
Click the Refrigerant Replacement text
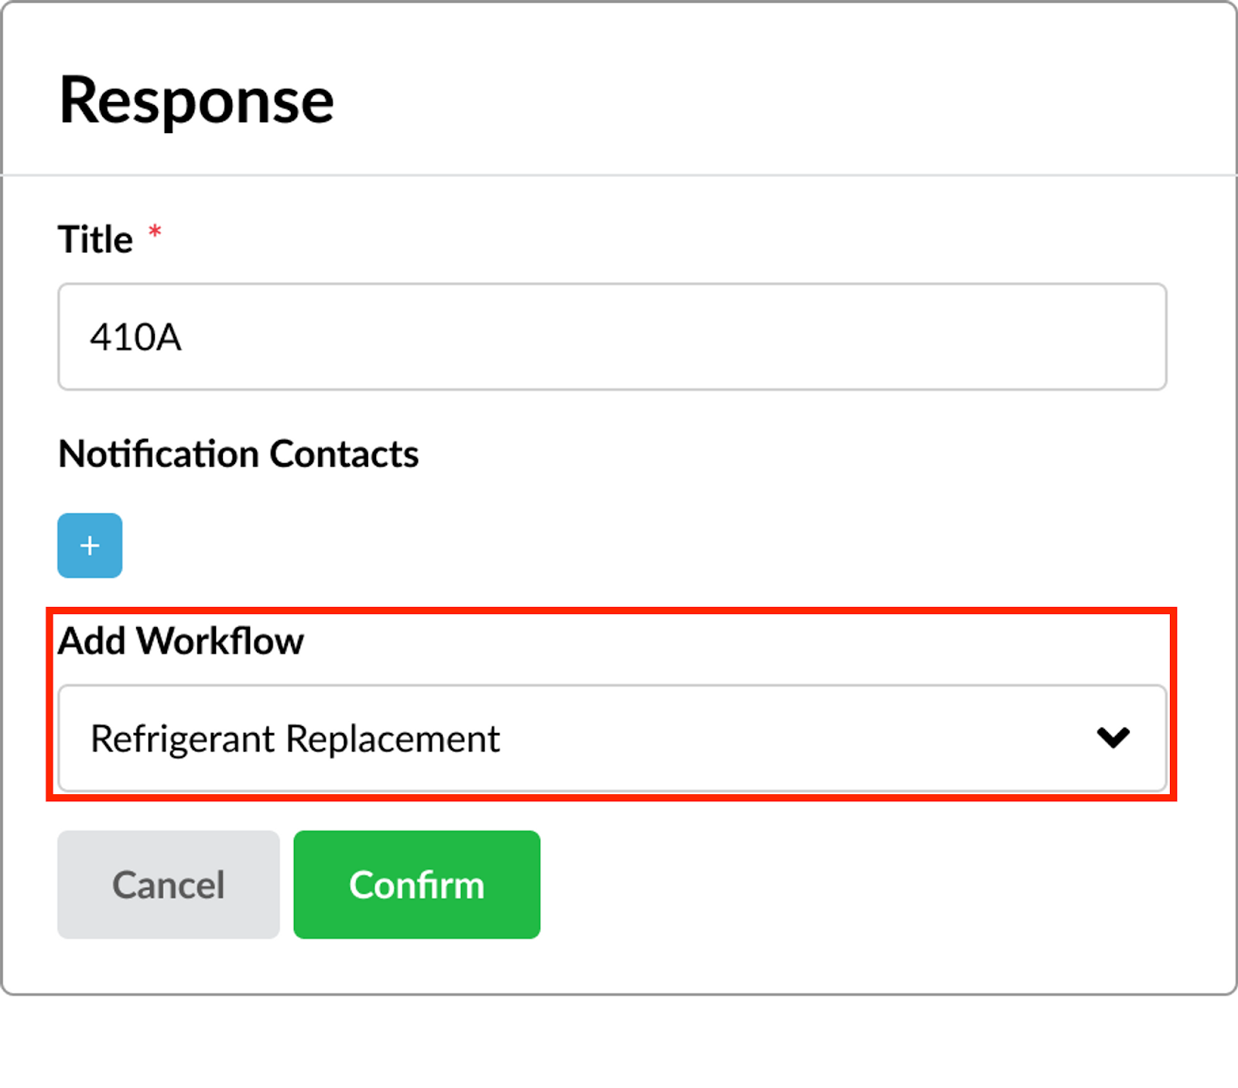295,739
